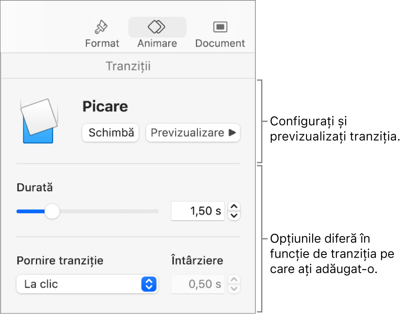Image resolution: width=404 pixels, height=314 pixels.
Task: Click the Picare transition preview thumbnail
Action: tap(39, 120)
